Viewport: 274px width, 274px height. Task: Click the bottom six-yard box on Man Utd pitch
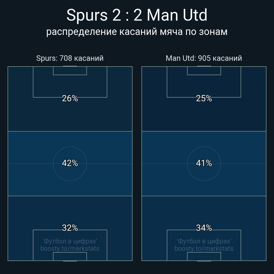[x=204, y=256]
